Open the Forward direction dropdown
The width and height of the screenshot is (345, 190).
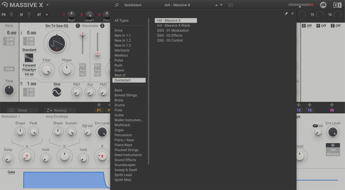point(29,65)
